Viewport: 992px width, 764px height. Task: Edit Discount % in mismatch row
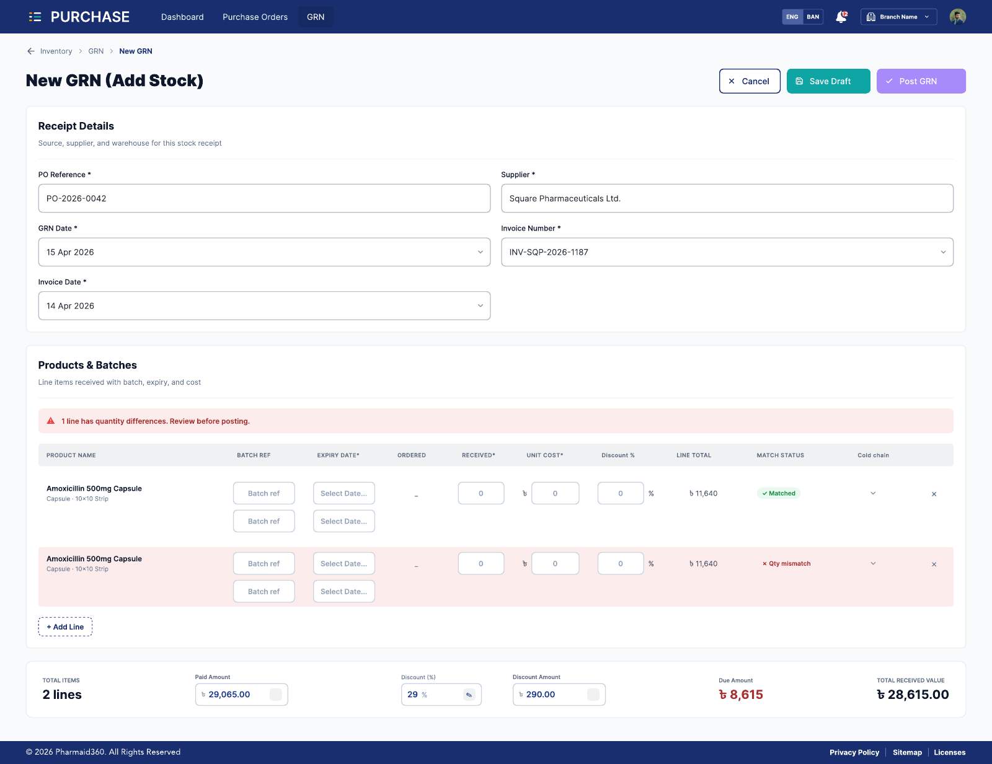[621, 563]
